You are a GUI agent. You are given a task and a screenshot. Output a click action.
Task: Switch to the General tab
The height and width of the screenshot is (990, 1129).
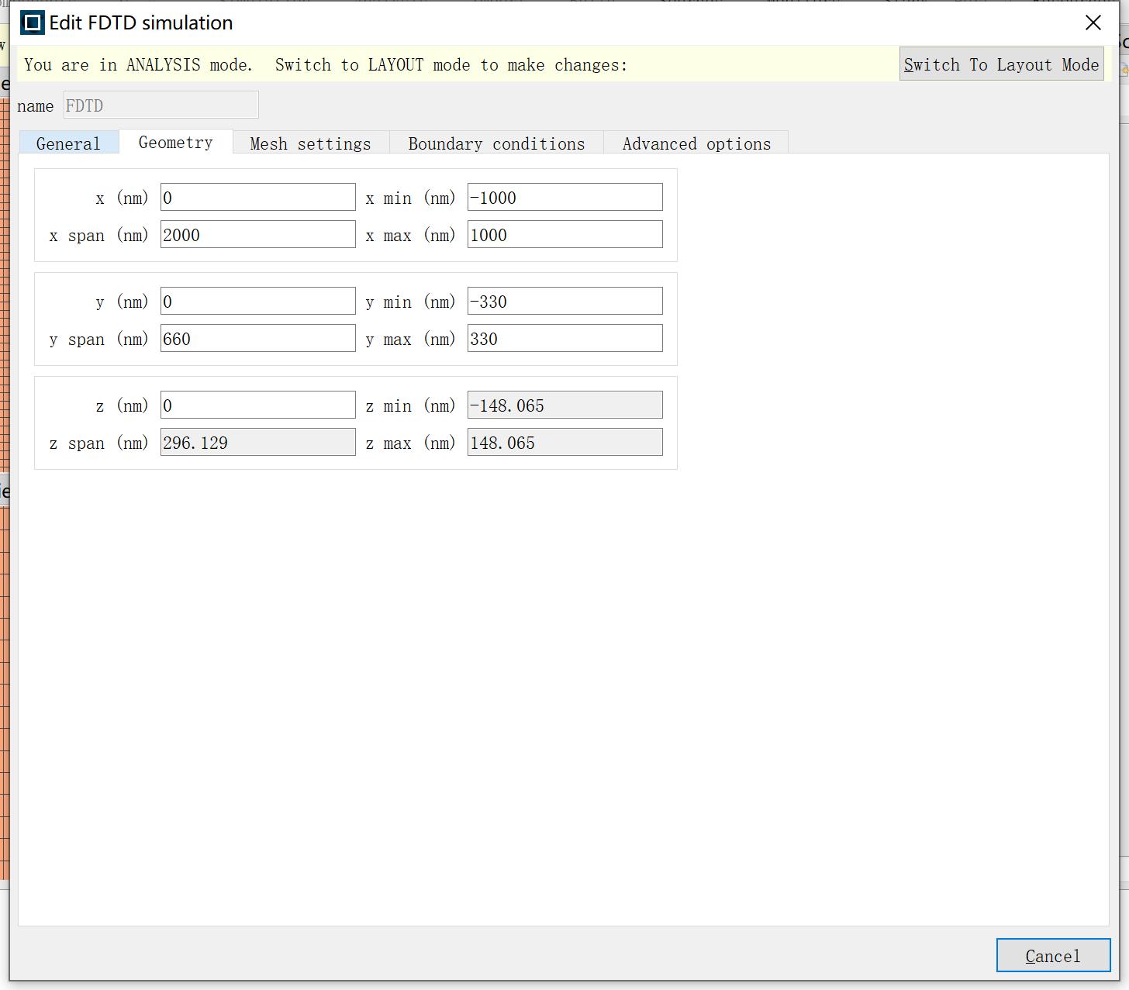(68, 143)
